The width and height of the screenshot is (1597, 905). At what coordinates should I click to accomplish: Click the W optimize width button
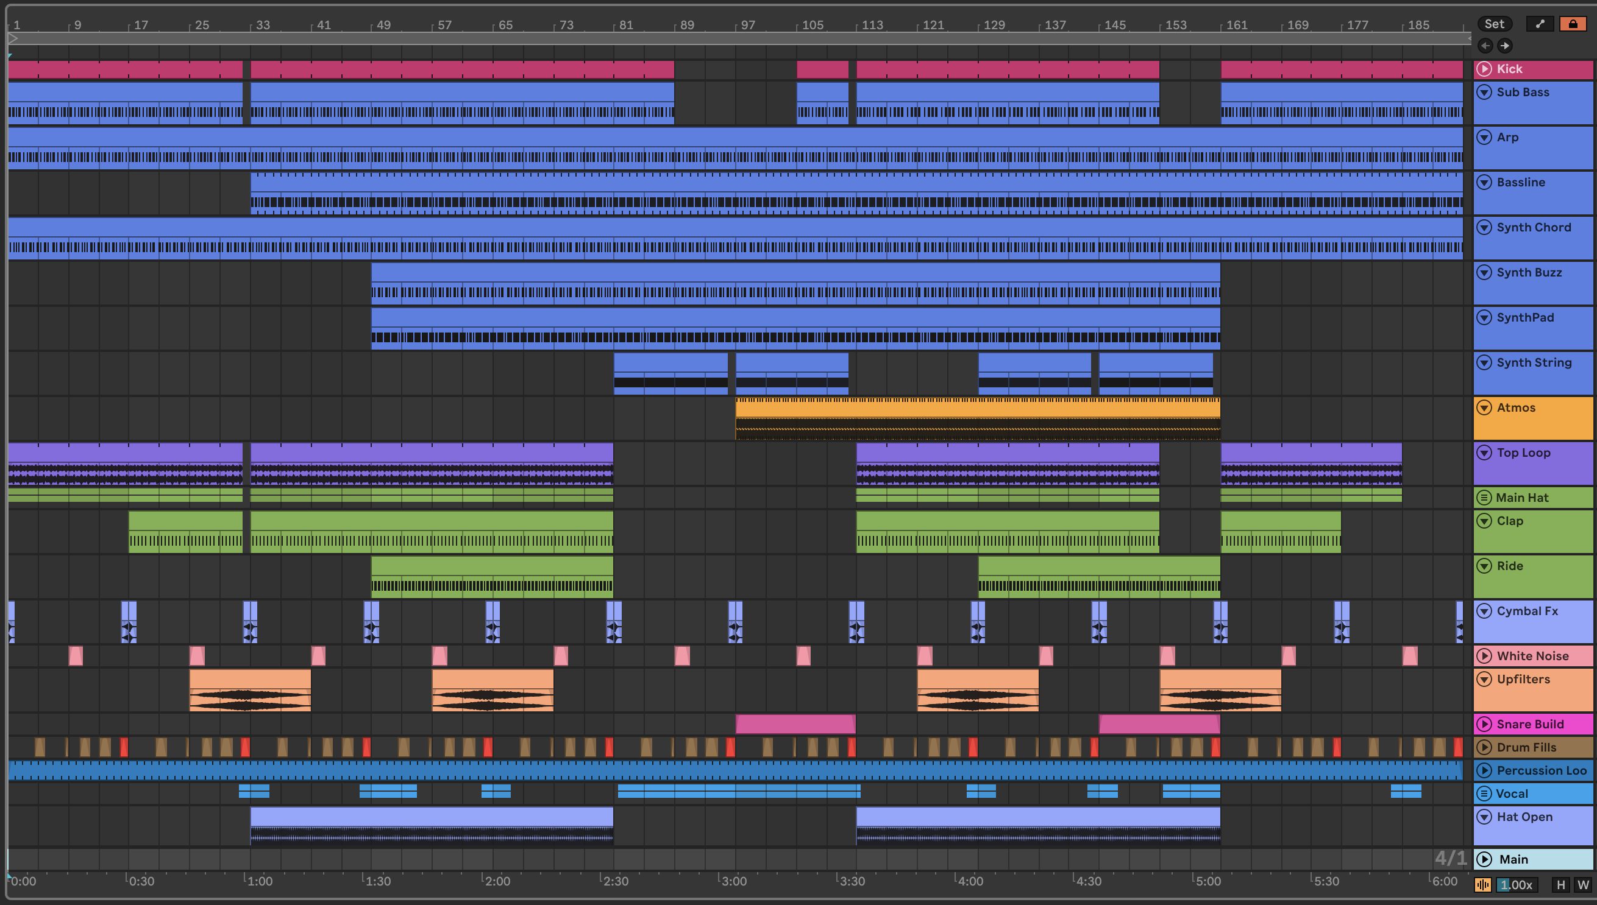tap(1583, 884)
